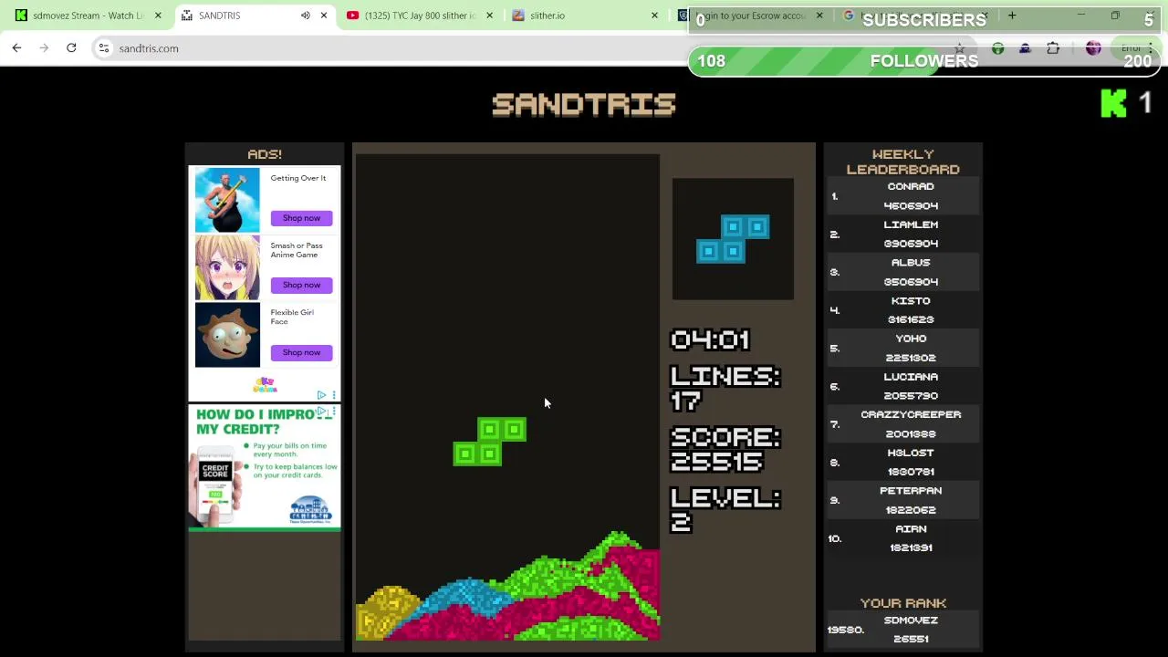Click Shop now for Flexible Girl Face
The width and height of the screenshot is (1168, 657).
(301, 352)
